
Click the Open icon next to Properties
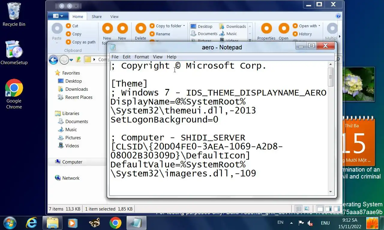pyautogui.click(x=284, y=28)
